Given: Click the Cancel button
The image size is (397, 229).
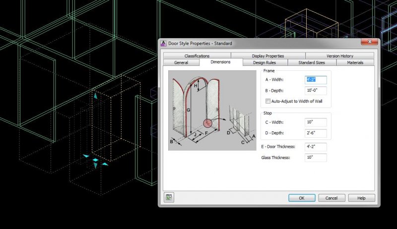Looking at the screenshot, I should click(331, 198).
